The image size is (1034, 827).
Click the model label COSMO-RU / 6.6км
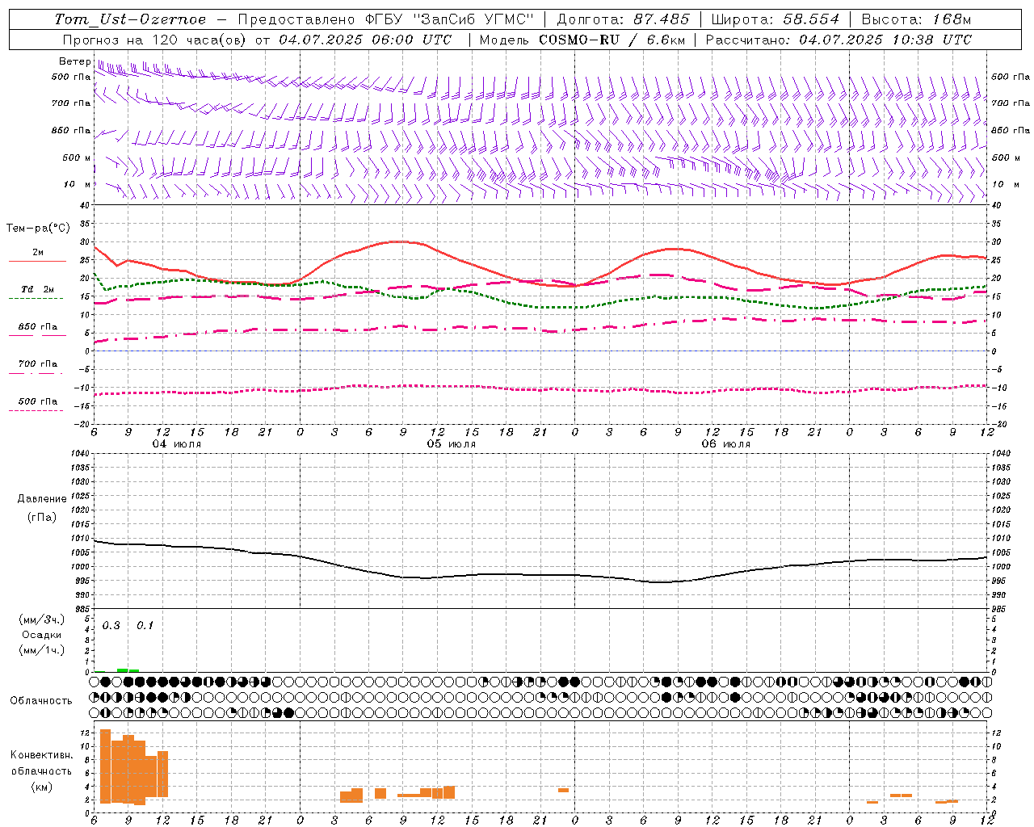coord(612,40)
